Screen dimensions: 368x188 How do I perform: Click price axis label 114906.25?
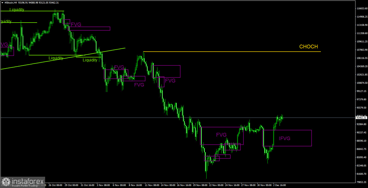362,17
